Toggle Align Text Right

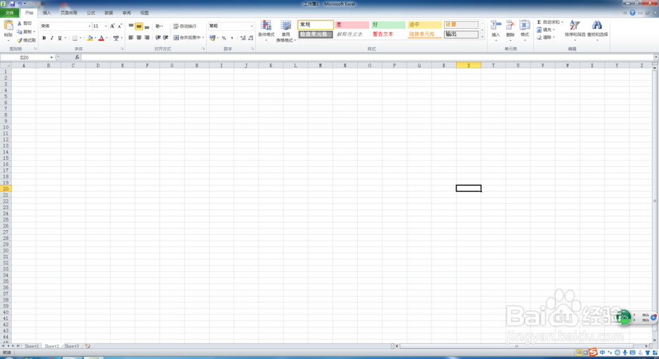pyautogui.click(x=147, y=37)
